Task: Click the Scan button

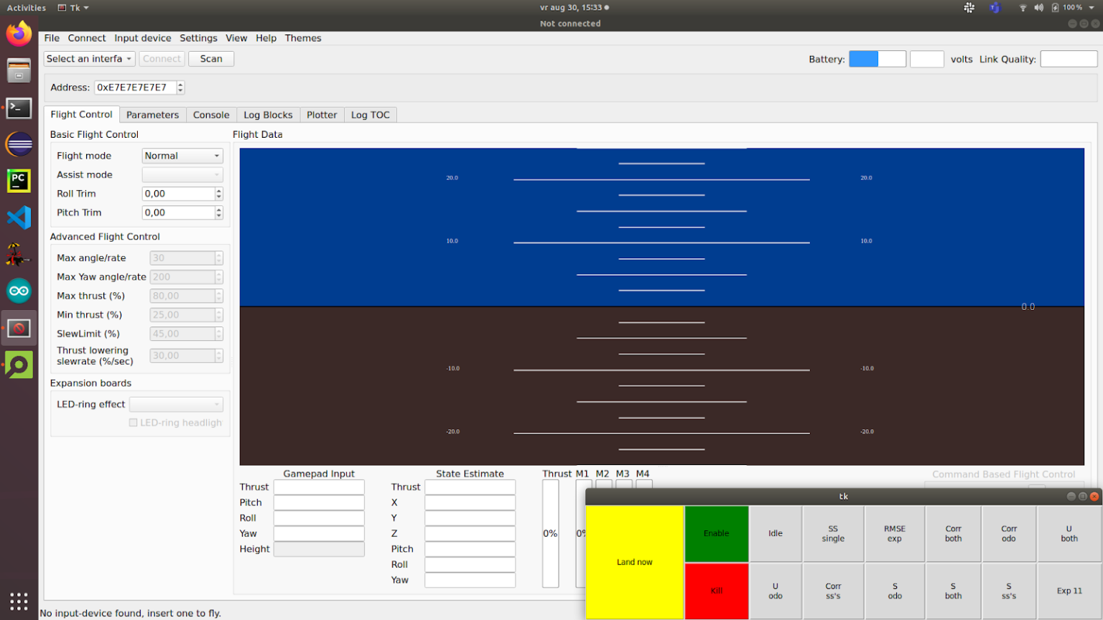Action: [211, 59]
